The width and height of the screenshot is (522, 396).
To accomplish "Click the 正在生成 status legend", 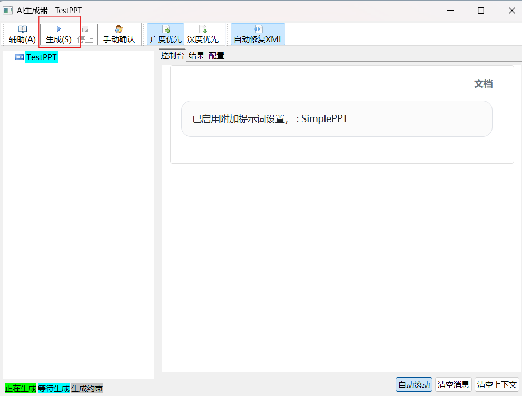I will pos(21,388).
